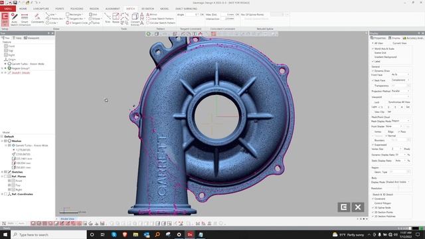The height and width of the screenshot is (239, 425).
Task: Select the Auto Sketch tool
Action: (14, 19)
